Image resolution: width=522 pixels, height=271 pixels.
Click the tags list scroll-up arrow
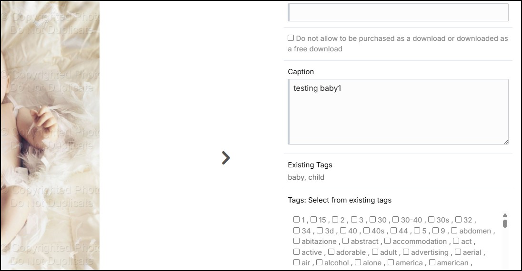tap(505, 215)
